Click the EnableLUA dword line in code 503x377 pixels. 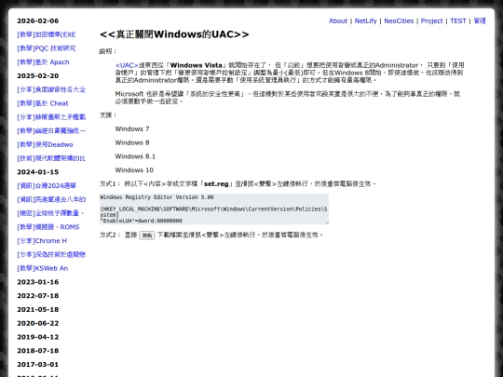pyautogui.click(x=142, y=221)
